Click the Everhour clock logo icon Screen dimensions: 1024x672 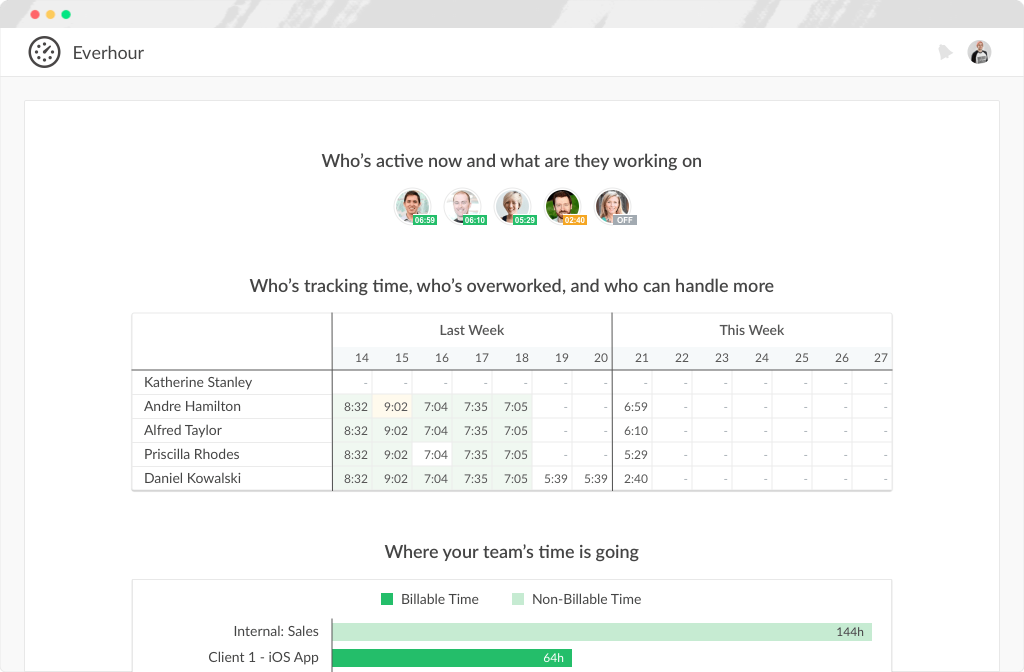click(x=44, y=52)
